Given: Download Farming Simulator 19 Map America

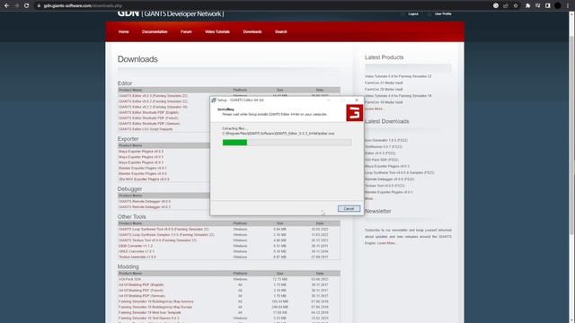Looking at the screenshot, I should coord(155,301).
